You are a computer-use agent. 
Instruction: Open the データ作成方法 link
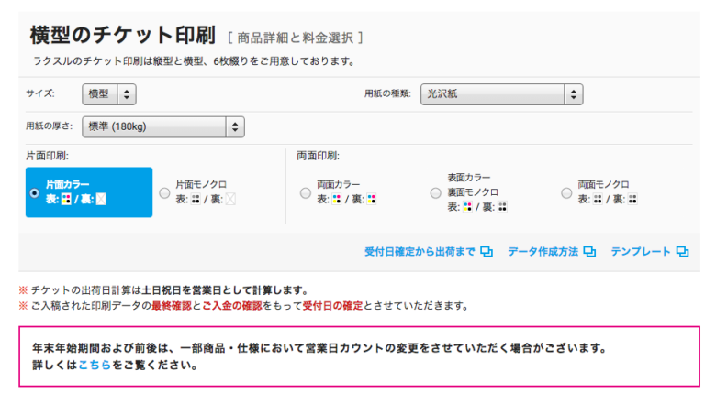(x=543, y=252)
